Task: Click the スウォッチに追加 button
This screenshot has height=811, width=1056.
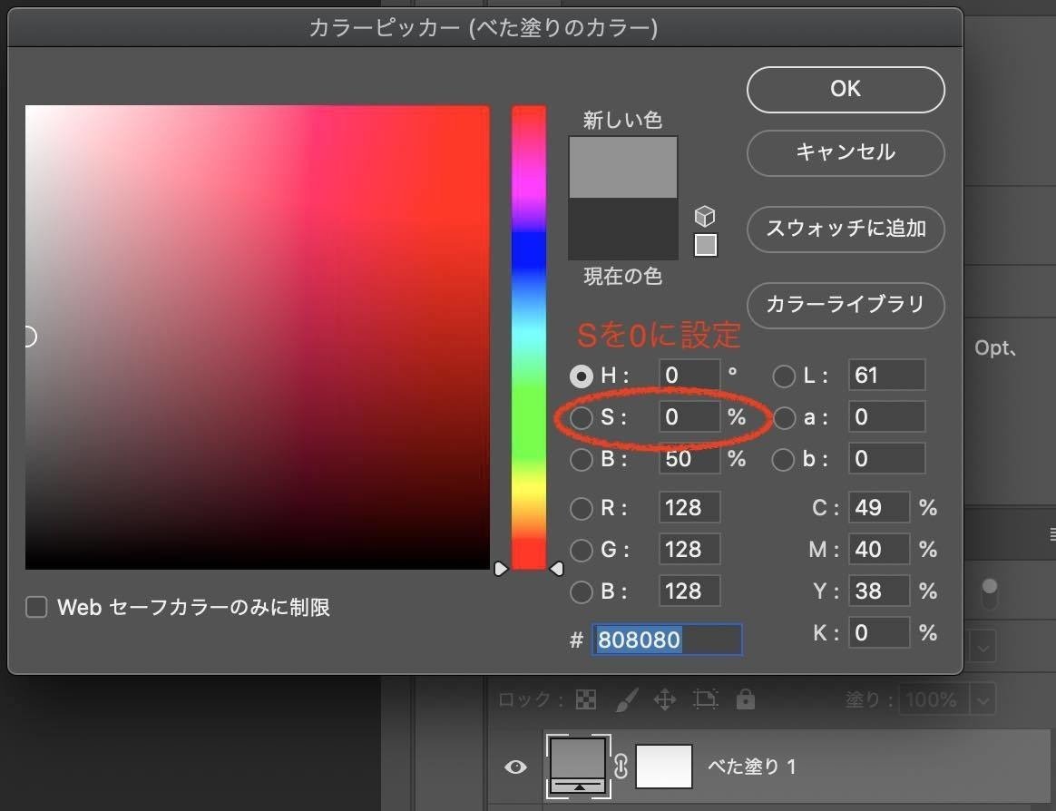Action: [x=845, y=230]
